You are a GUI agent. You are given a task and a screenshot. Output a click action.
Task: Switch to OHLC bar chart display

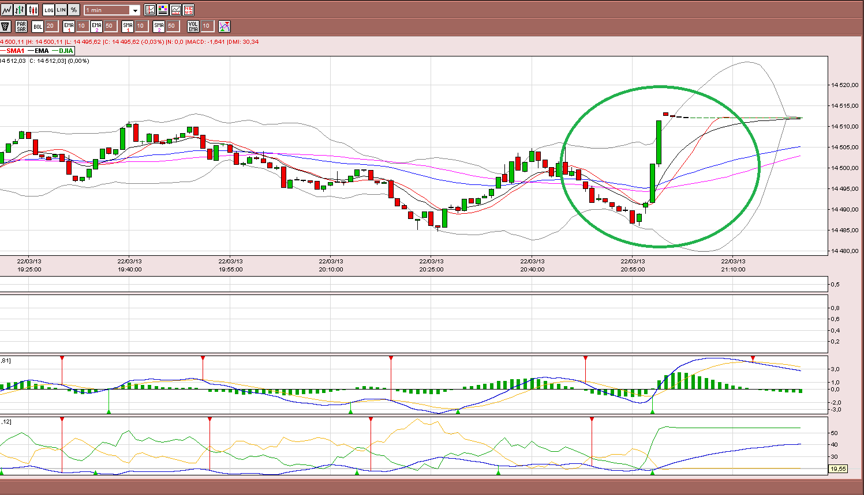(x=20, y=10)
